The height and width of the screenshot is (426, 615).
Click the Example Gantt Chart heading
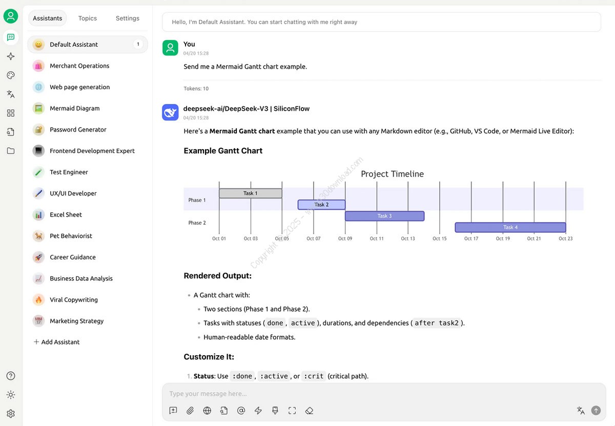[x=223, y=151]
